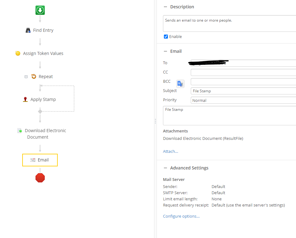The width and height of the screenshot is (296, 238).
Task: Click into the Subject field
Action: pos(243,91)
